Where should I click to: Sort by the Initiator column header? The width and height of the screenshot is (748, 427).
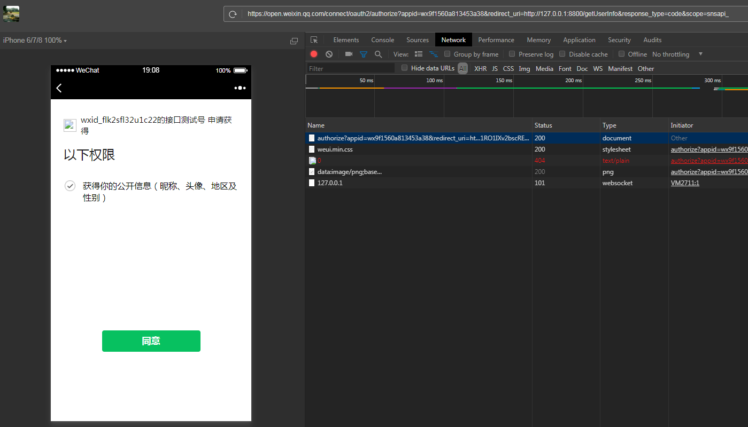[708, 125]
